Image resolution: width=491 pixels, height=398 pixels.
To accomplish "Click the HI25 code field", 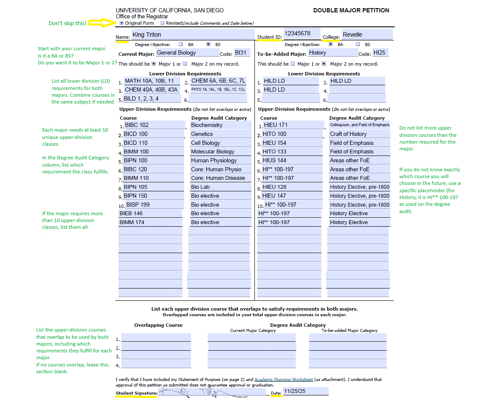I will pos(379,52).
